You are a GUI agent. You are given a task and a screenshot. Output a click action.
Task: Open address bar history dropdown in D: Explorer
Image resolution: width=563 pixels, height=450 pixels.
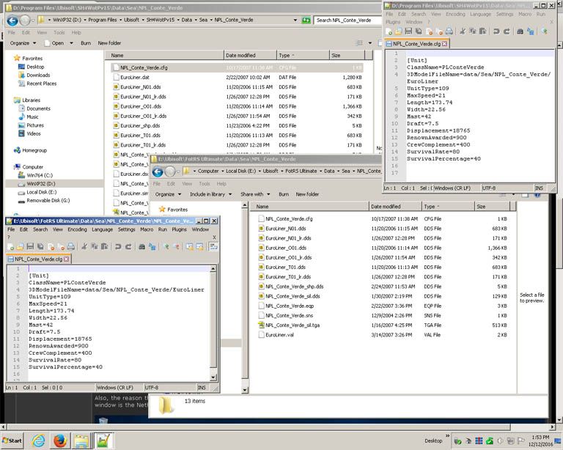(295, 20)
